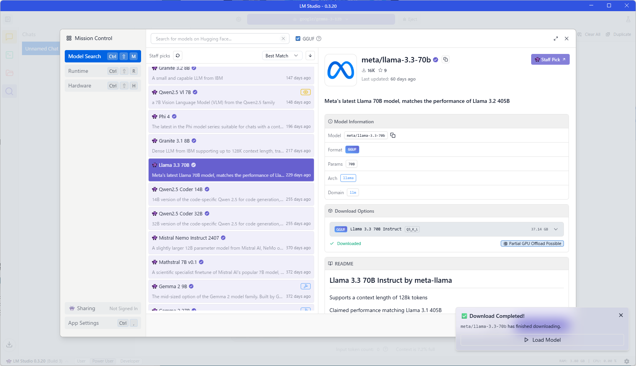Click the GGUF help question mark icon

click(319, 39)
